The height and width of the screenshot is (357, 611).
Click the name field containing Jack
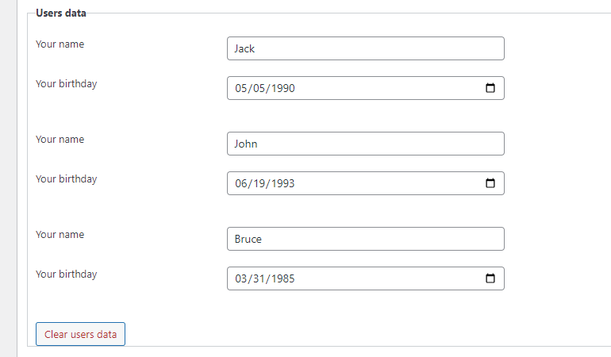pos(365,48)
